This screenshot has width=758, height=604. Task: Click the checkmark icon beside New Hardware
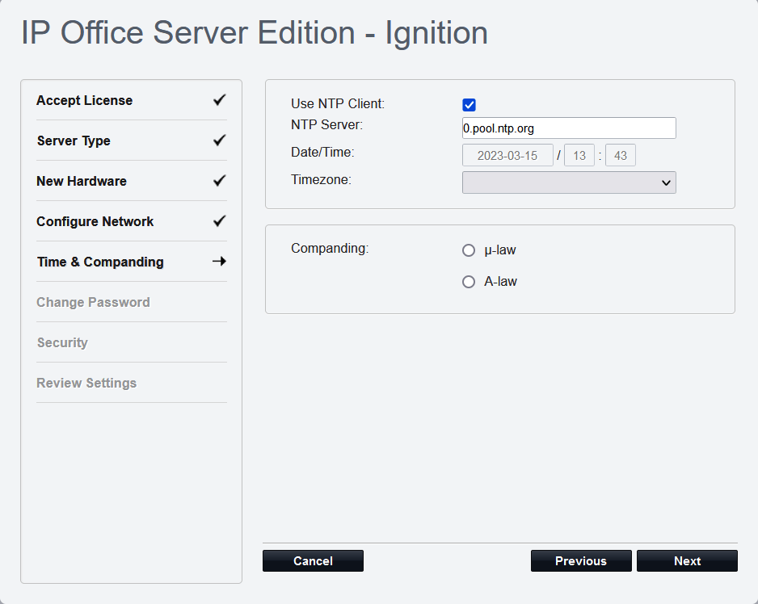[220, 181]
